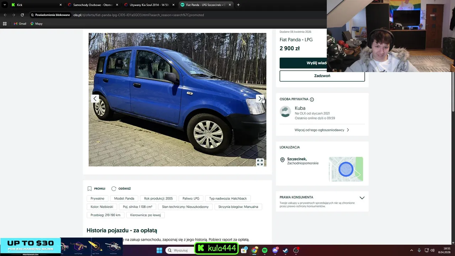Close the Używany Kia Soul tab

tap(173, 5)
